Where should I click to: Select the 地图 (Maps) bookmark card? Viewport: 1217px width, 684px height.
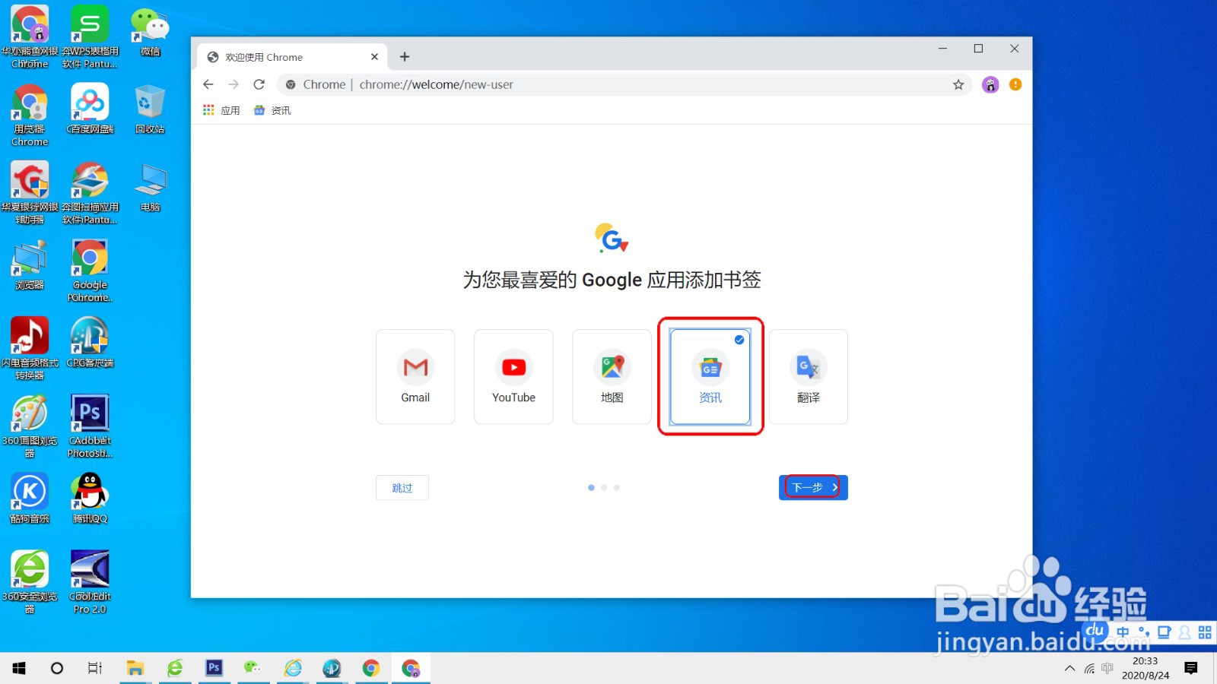coord(611,376)
